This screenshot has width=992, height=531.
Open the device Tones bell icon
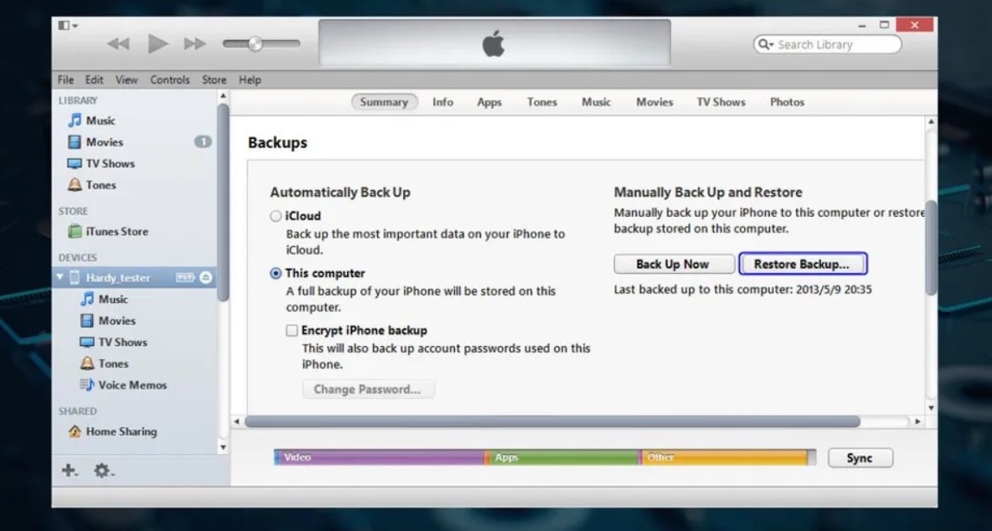coord(87,363)
